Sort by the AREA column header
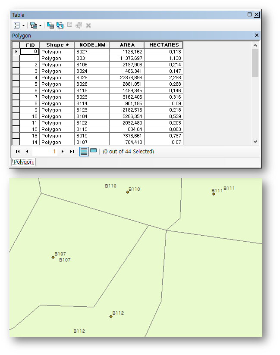 [x=127, y=45]
